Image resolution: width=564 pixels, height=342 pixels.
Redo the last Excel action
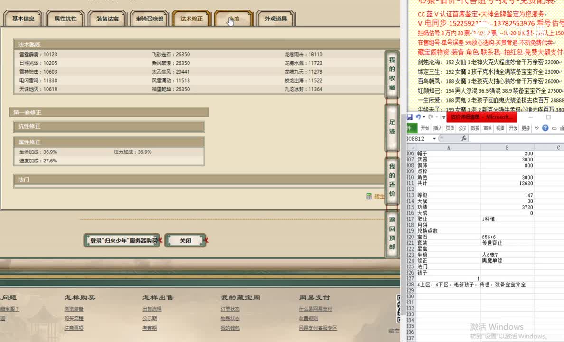point(431,117)
